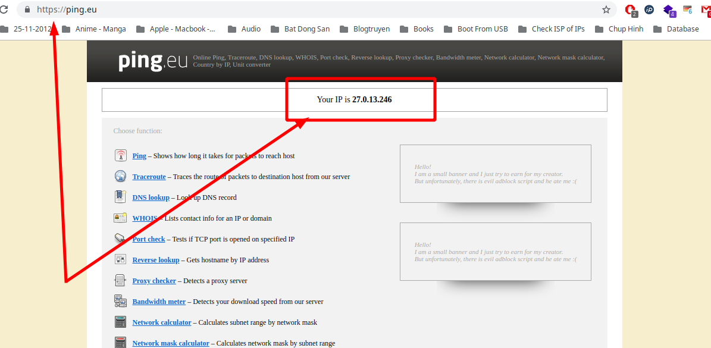Open the Reverse lookup link

[156, 260]
